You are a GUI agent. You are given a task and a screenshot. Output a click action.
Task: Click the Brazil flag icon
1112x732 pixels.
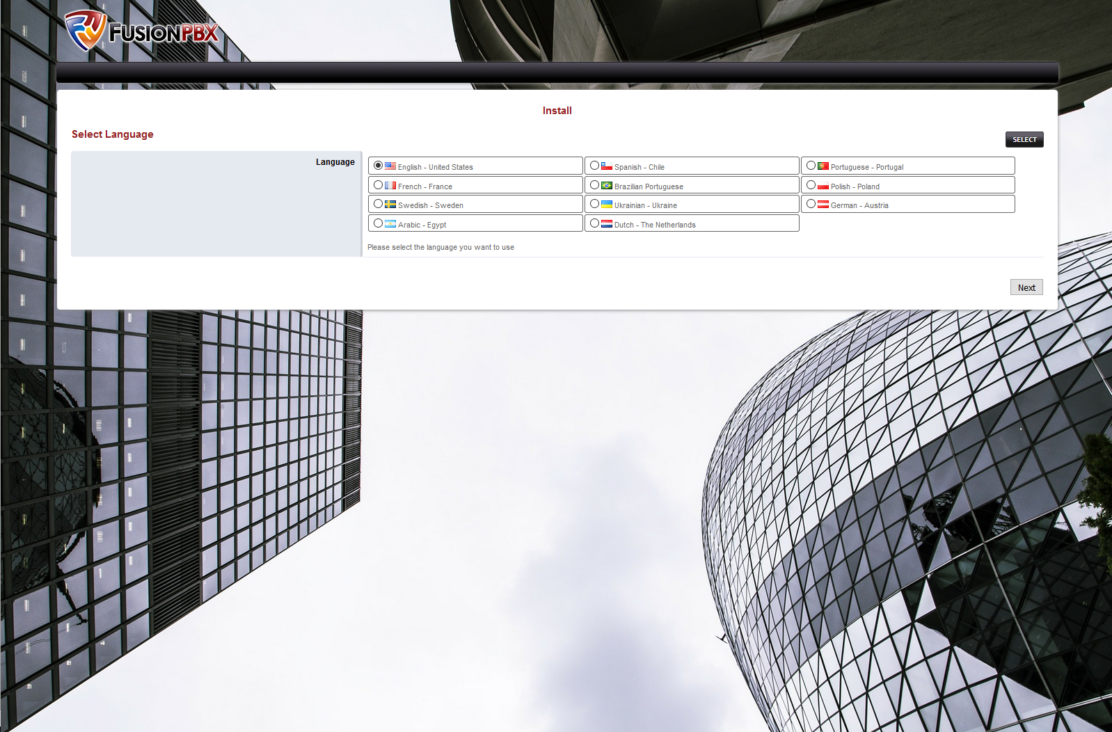(x=607, y=186)
